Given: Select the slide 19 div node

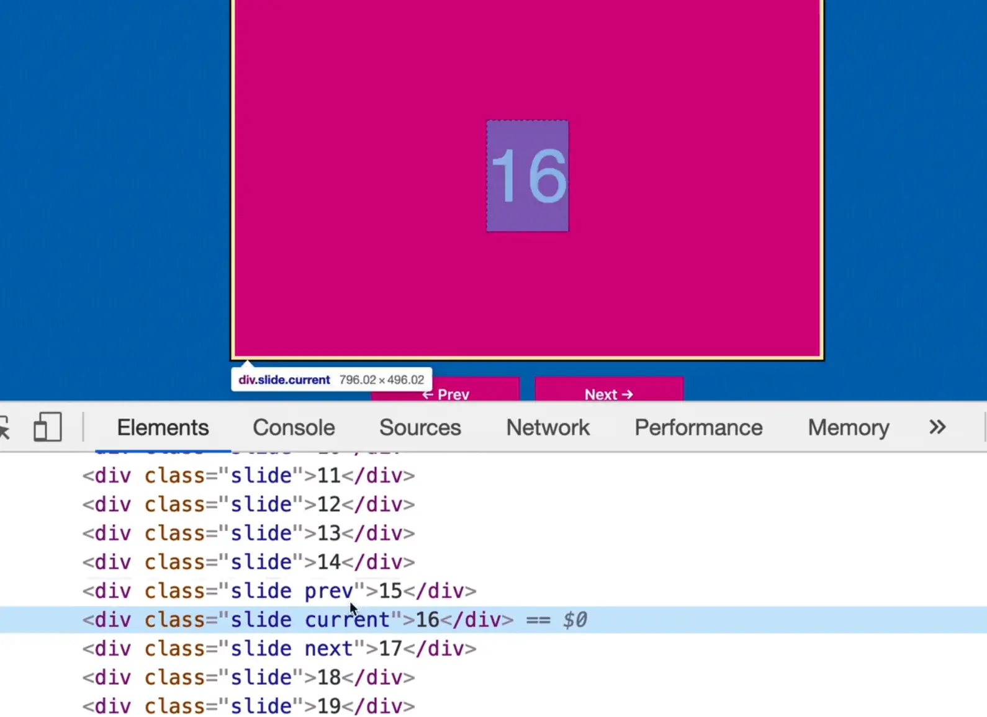Looking at the screenshot, I should (248, 706).
